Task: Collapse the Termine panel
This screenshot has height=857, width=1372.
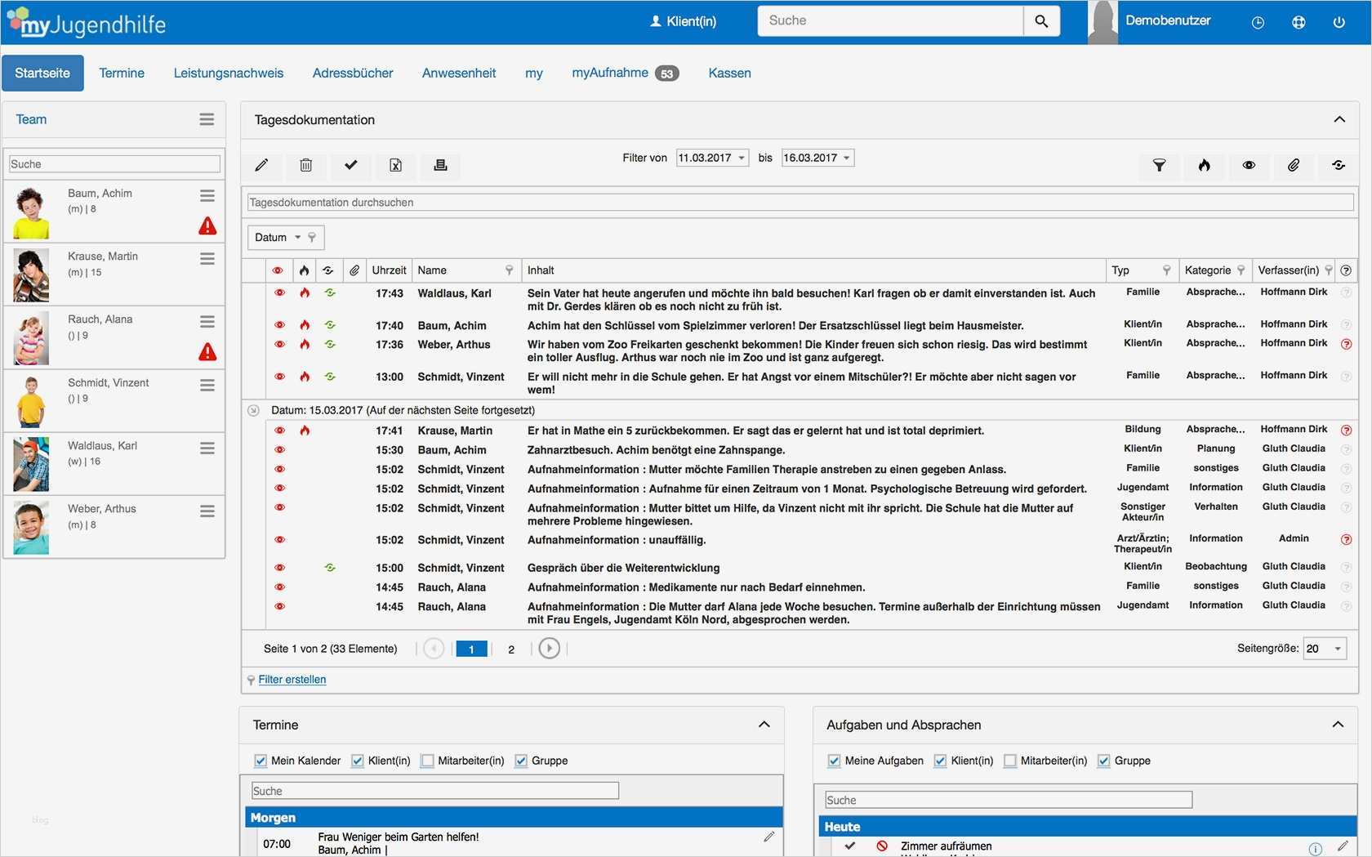Action: coord(764,725)
